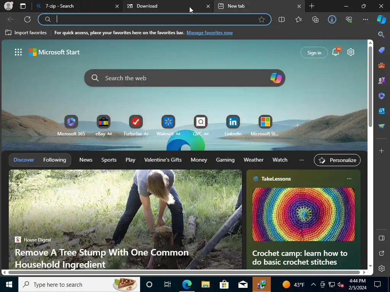Image resolution: width=390 pixels, height=292 pixels.
Task: Open Copilot icon in web search box
Action: [276, 78]
